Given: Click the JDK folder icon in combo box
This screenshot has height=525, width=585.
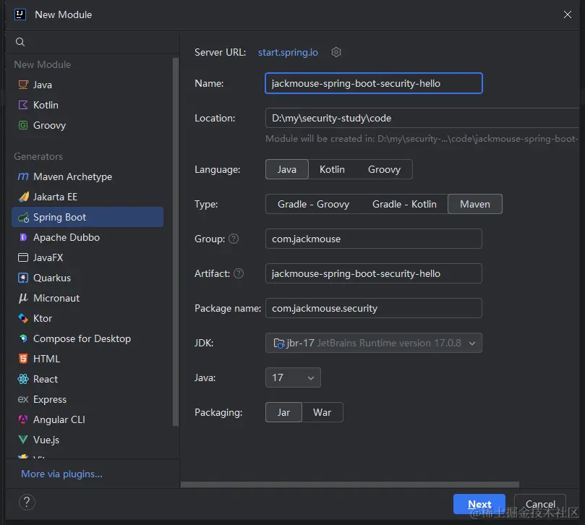Looking at the screenshot, I should point(278,343).
